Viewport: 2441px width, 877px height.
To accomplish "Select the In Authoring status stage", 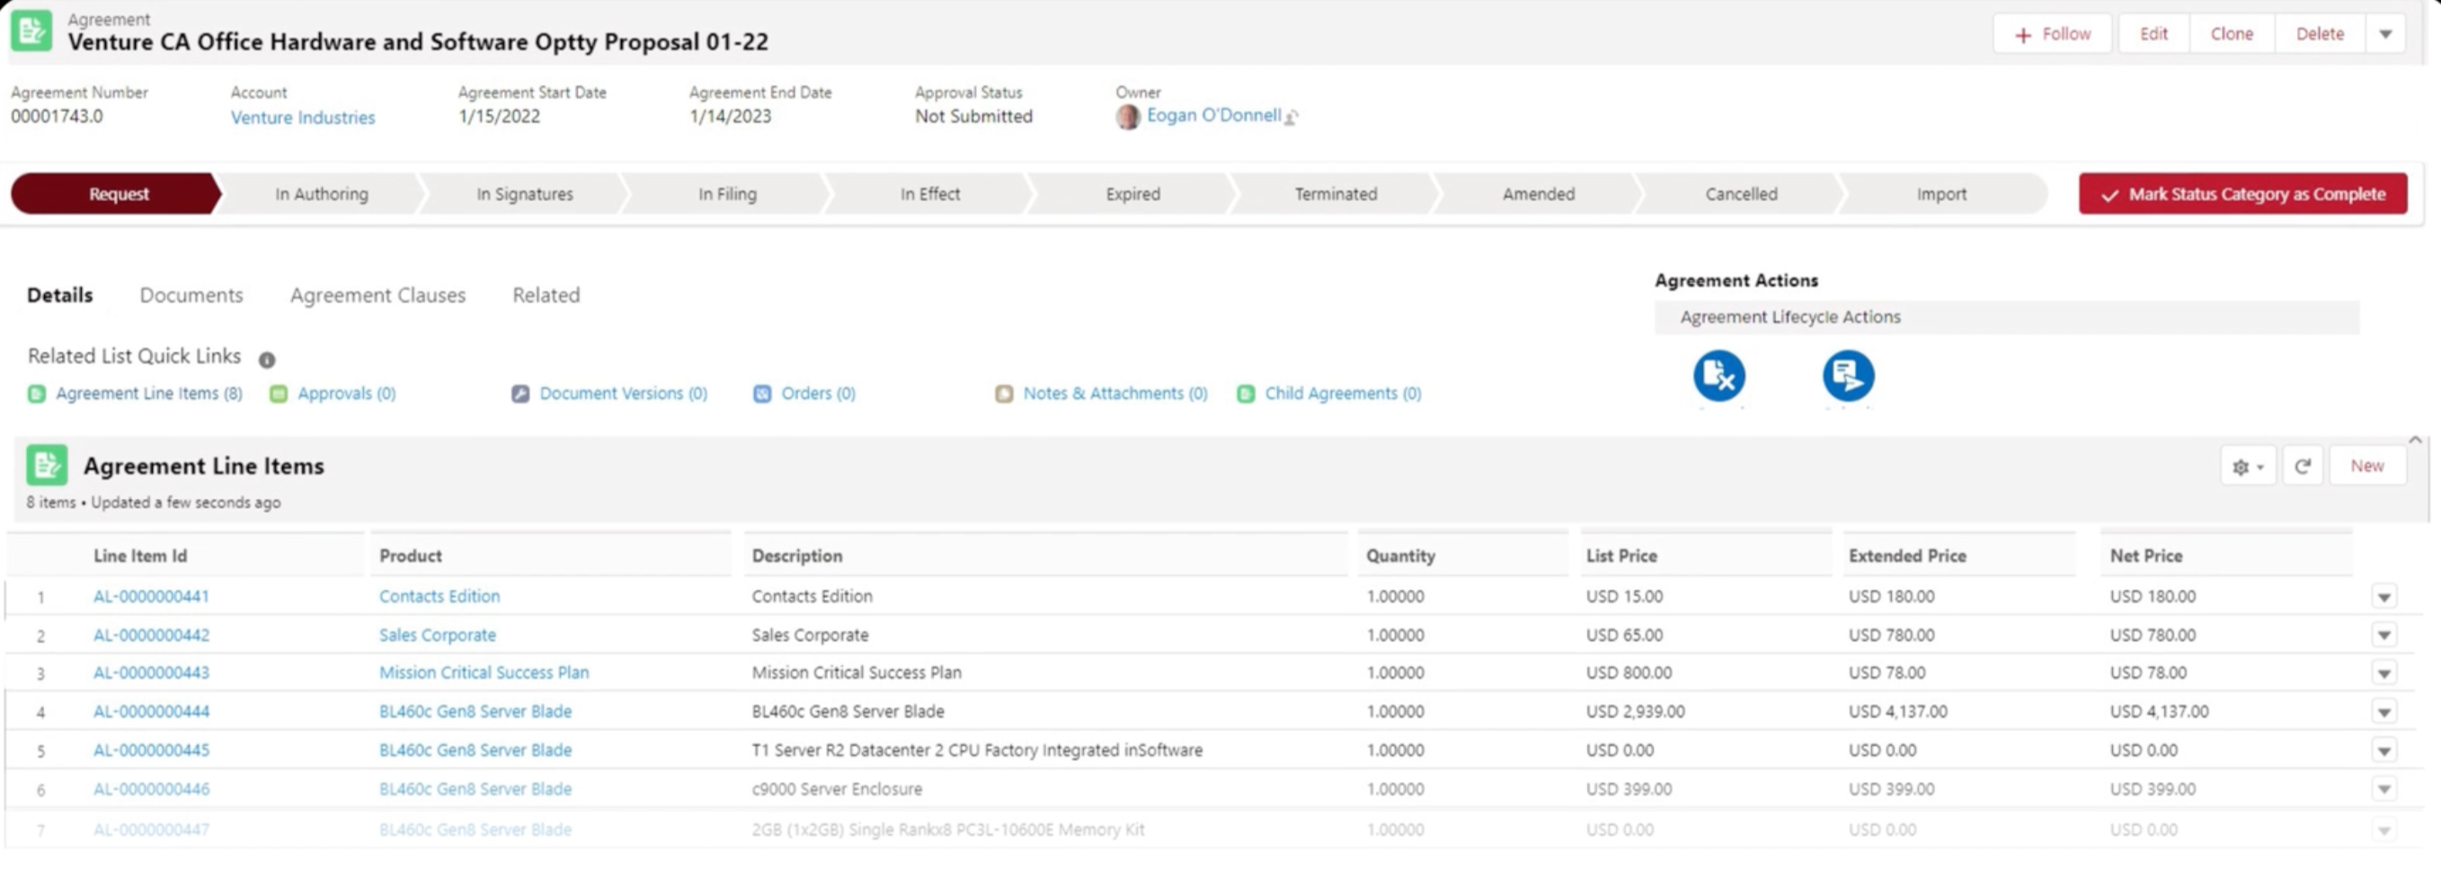I will [321, 194].
